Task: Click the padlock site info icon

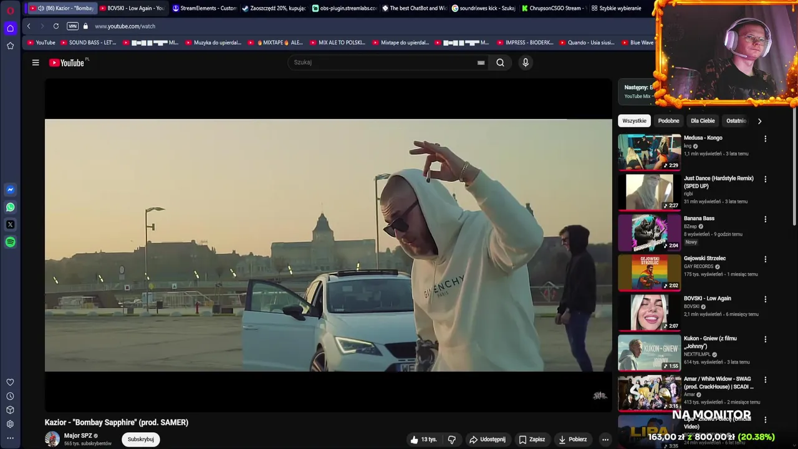Action: [85, 26]
